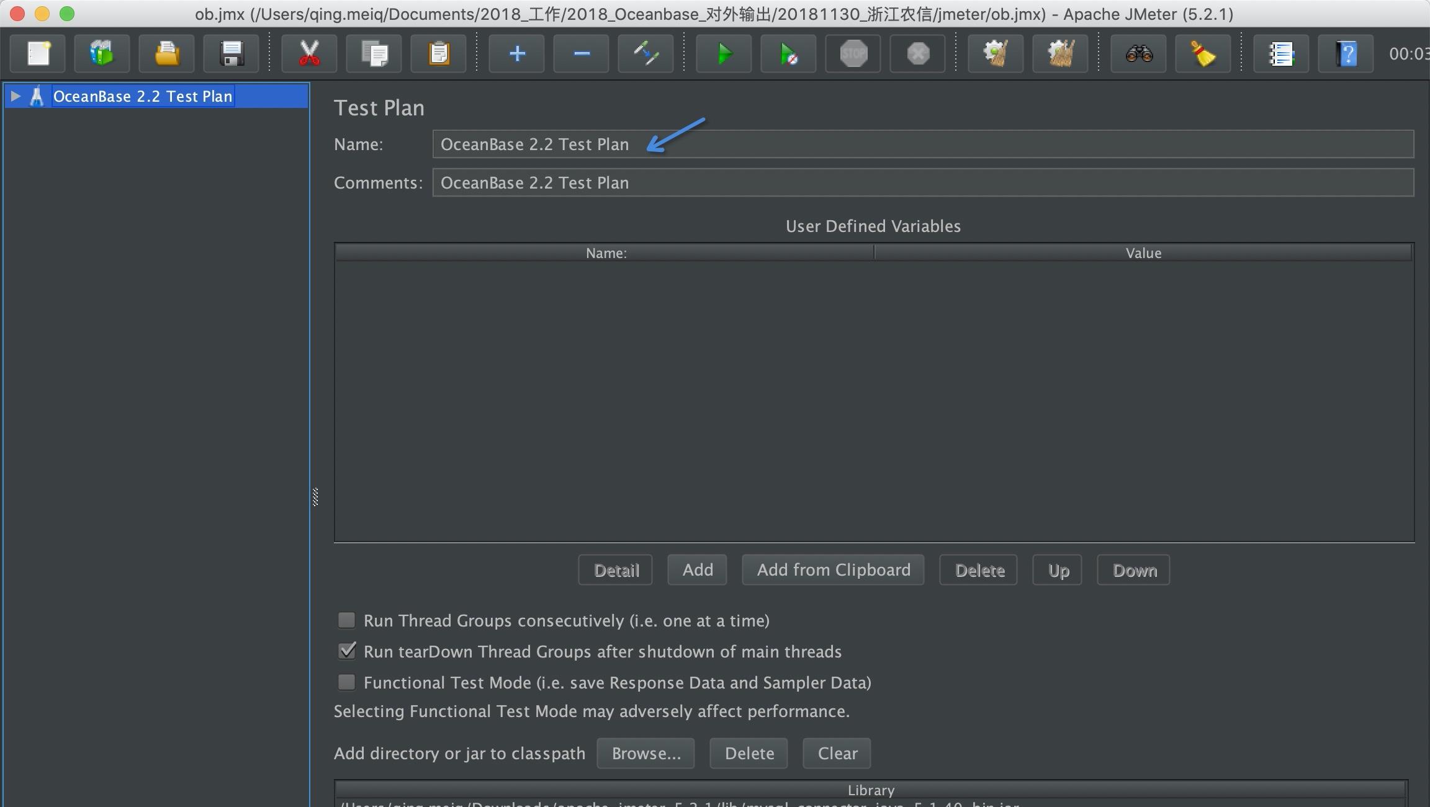Minimize the JMeter window
Image resolution: width=1430 pixels, height=807 pixels.
(x=42, y=14)
